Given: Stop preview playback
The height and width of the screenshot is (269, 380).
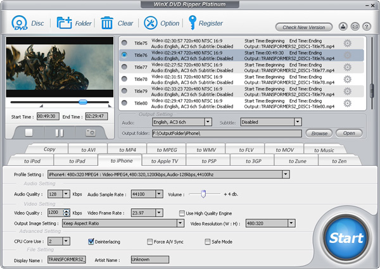Looking at the screenshot, I should [x=29, y=132].
